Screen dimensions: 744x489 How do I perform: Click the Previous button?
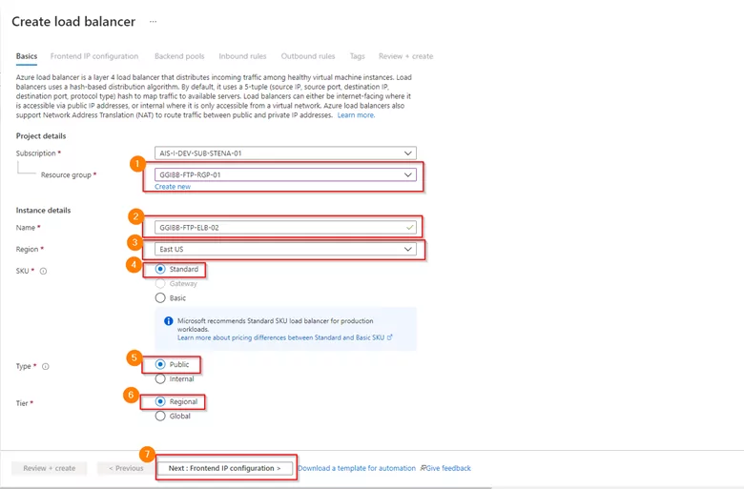[126, 468]
